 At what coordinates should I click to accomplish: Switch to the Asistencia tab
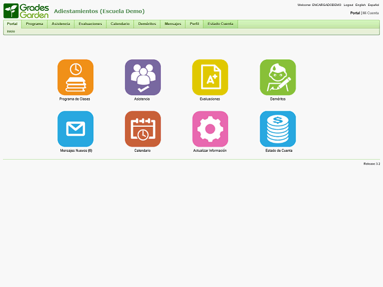[x=61, y=24]
